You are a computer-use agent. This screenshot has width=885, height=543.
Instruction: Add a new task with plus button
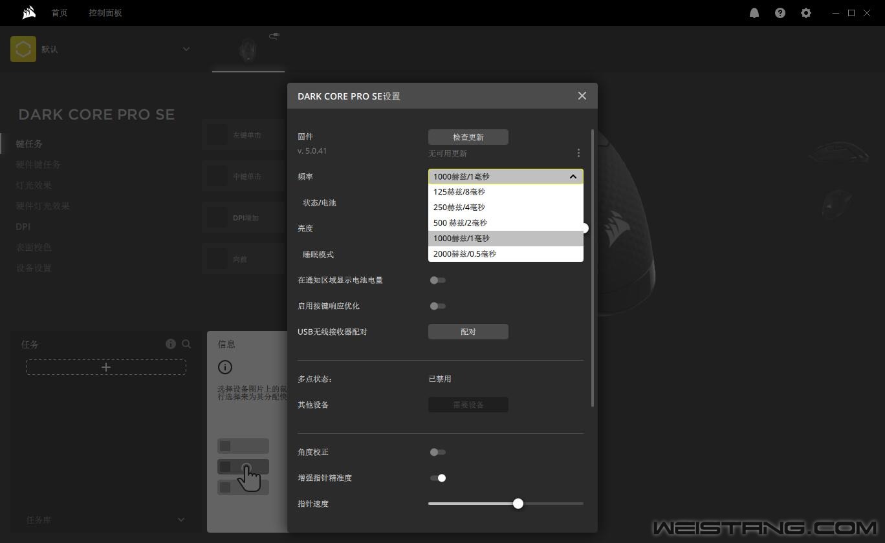tap(106, 367)
